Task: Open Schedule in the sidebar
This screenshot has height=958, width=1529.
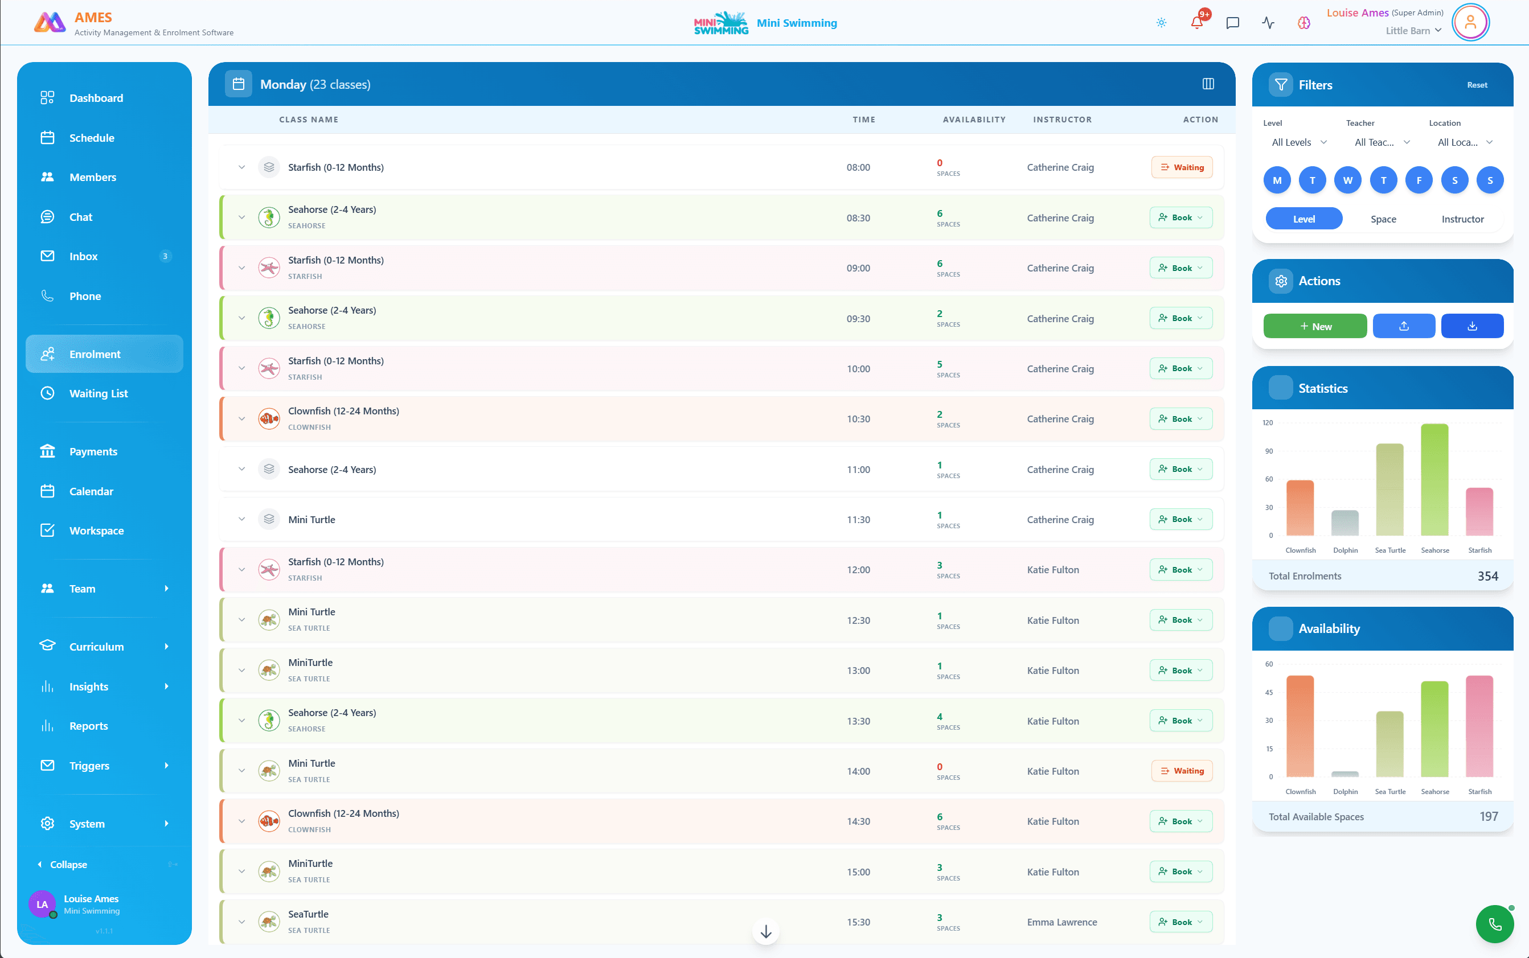Action: pyautogui.click(x=105, y=138)
